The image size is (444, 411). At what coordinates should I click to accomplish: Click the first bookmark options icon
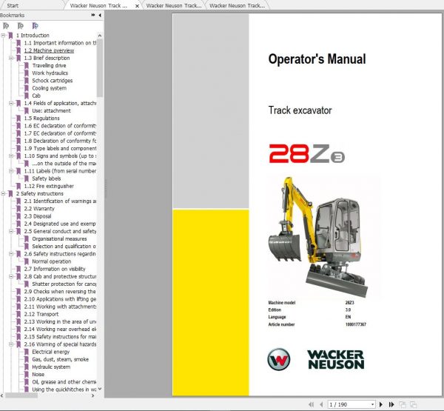[6, 26]
